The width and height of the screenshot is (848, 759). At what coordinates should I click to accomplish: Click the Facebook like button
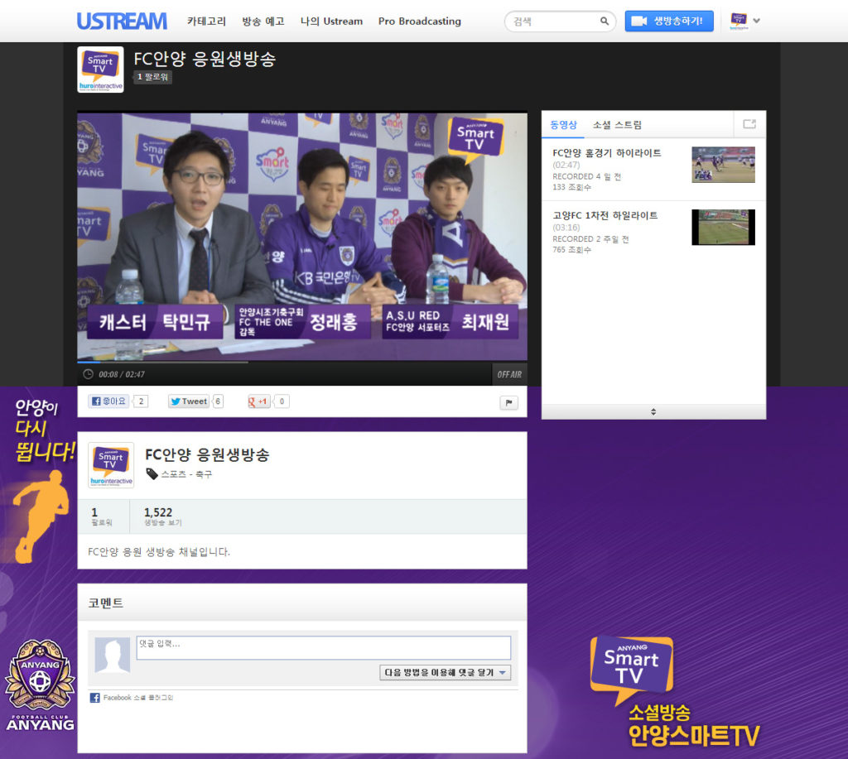pyautogui.click(x=109, y=401)
